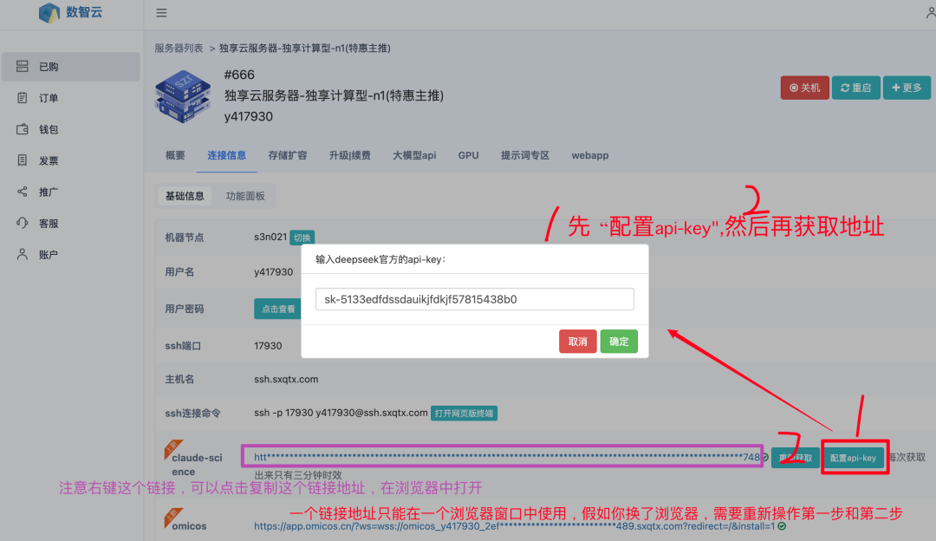Open the omicos app link
936x541 pixels.
[x=514, y=526]
